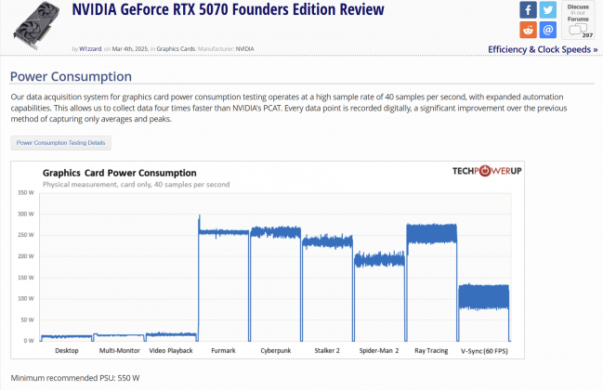This screenshot has height=390, width=603.
Task: Click the Cyberpunk label on the chart
Action: [x=275, y=350]
